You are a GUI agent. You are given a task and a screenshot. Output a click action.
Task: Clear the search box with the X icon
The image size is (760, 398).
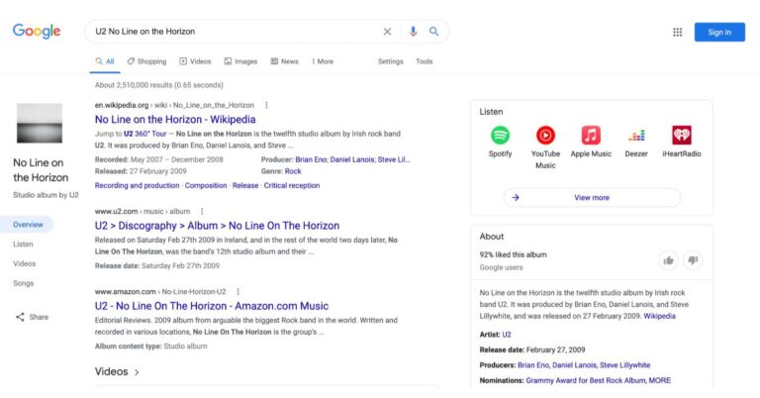(x=387, y=32)
